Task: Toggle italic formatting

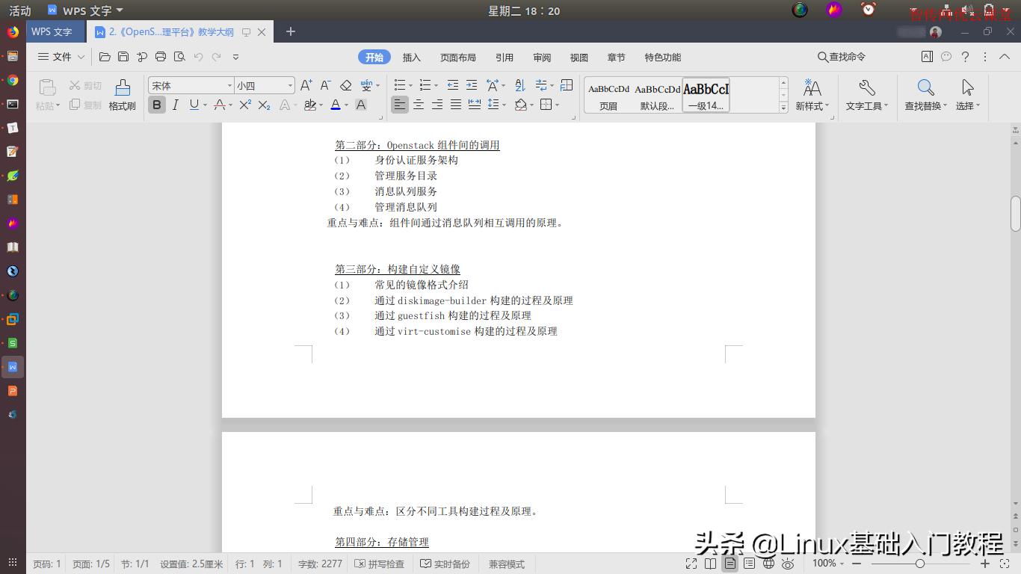Action: coord(173,105)
